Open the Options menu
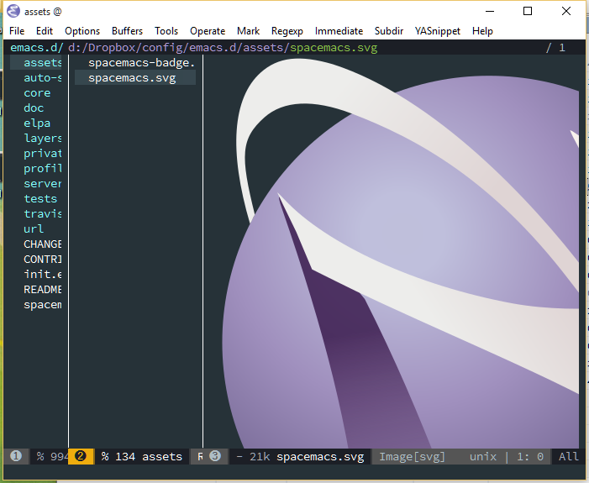Image resolution: width=589 pixels, height=483 pixels. (82, 31)
